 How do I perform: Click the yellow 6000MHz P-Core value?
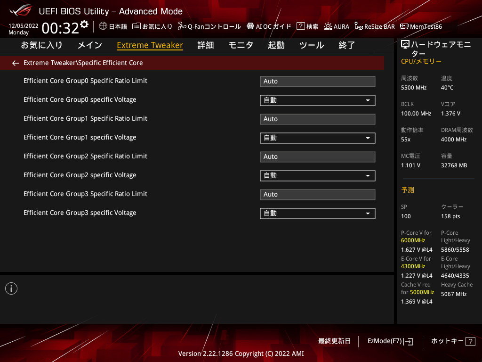[x=413, y=240]
